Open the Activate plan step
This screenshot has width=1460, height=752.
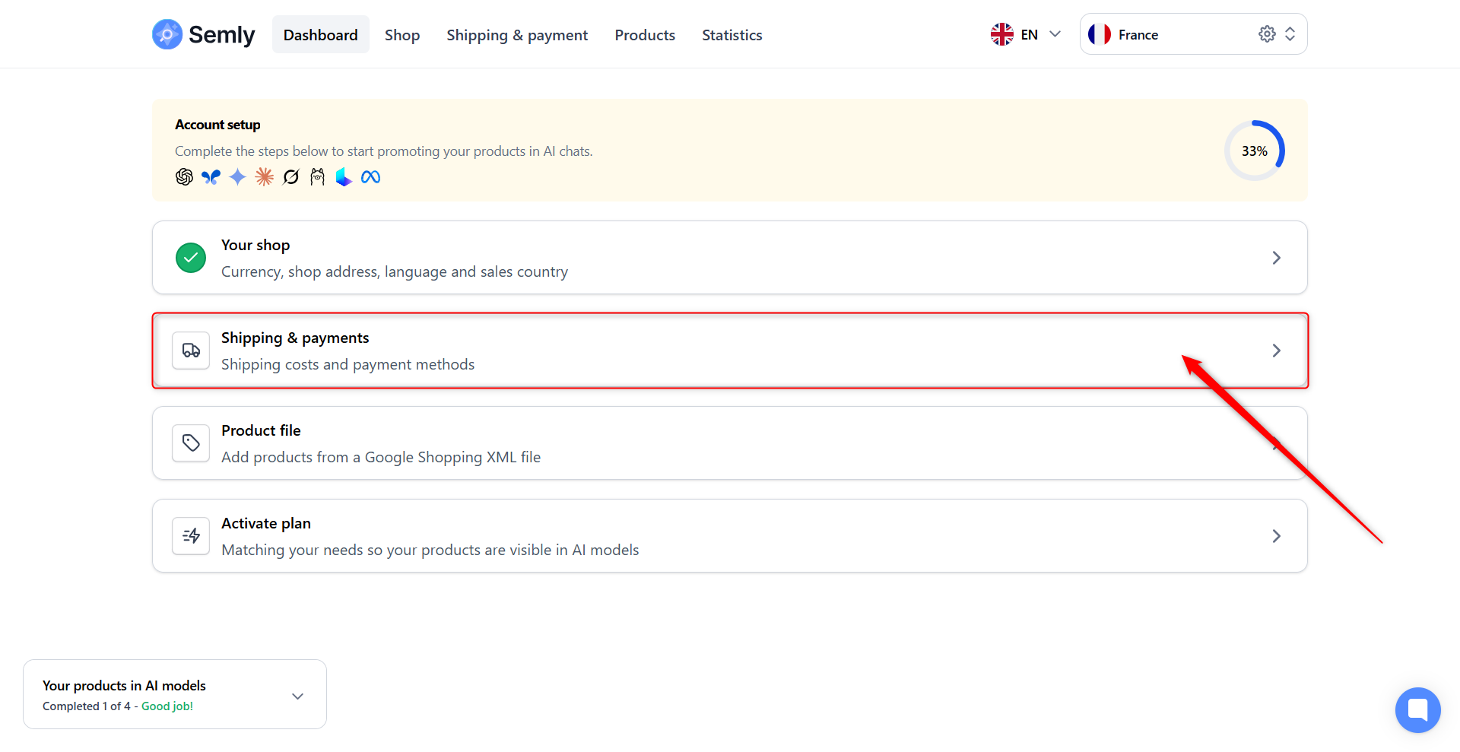pyautogui.click(x=729, y=536)
